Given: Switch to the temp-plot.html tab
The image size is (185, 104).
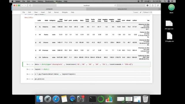Looking at the screenshot, I should (x=122, y=9).
